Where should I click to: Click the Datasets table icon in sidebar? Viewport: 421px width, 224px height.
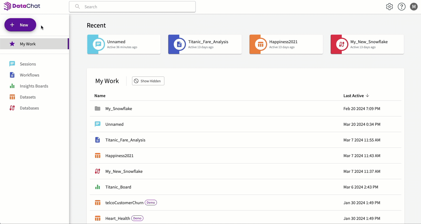(12, 97)
